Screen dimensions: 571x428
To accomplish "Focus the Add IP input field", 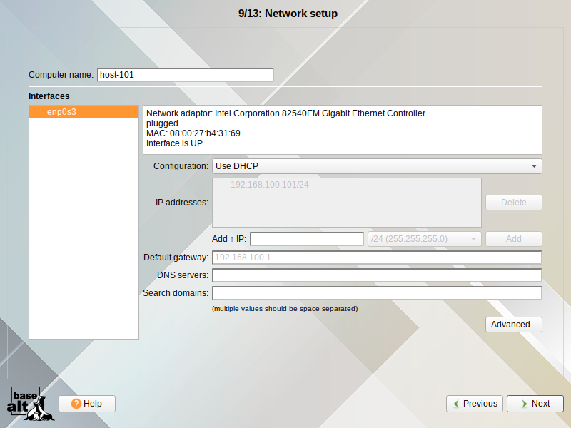I will point(307,239).
